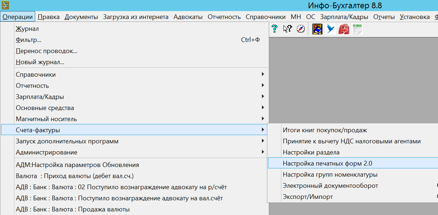Choose АДВ Банк Продажа валюты entry
438x215 pixels.
click(x=135, y=209)
